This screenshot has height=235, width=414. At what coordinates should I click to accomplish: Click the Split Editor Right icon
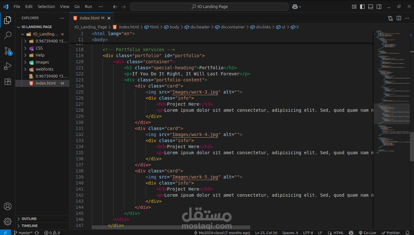399,18
